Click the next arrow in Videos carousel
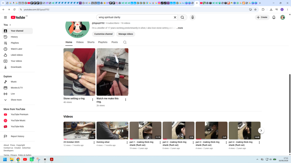Screen dimensions: 291x163 [x=261, y=131]
